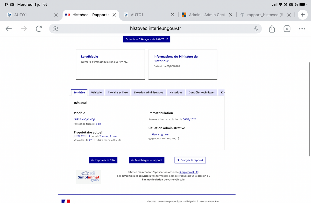This screenshot has width=311, height=204.
Task: Reload the page with the refresh icon
Action: 39,29
